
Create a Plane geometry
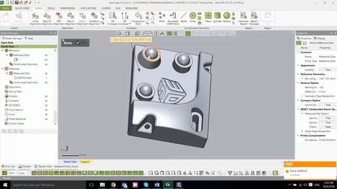coord(208,17)
